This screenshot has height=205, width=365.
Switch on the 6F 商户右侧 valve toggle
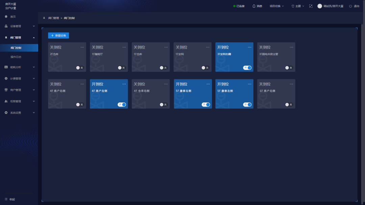click(x=289, y=105)
